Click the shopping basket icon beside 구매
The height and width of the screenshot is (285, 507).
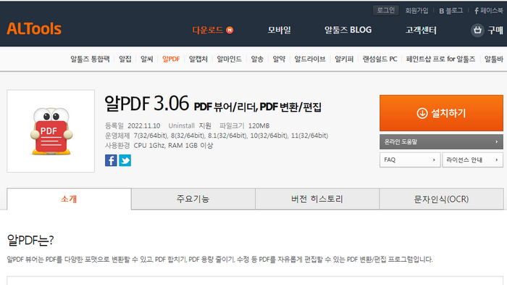click(477, 30)
